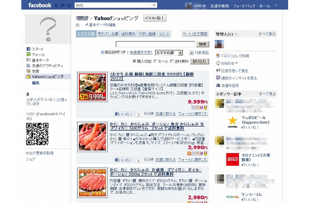Viewport: 310px width, 203px height.
Task: Click the QR code image
Action: pyautogui.click(x=37, y=134)
